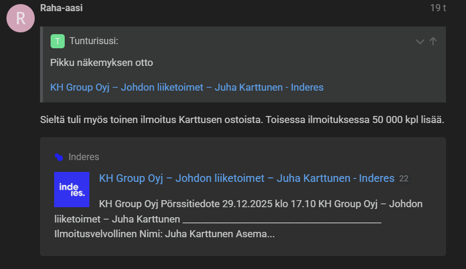The width and height of the screenshot is (466, 269).
Task: Open the Raha-aasi username profile
Action: pyautogui.click(x=61, y=8)
